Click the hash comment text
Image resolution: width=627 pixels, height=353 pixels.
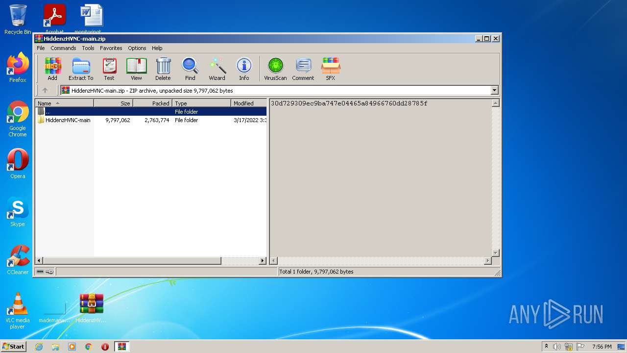coord(349,103)
